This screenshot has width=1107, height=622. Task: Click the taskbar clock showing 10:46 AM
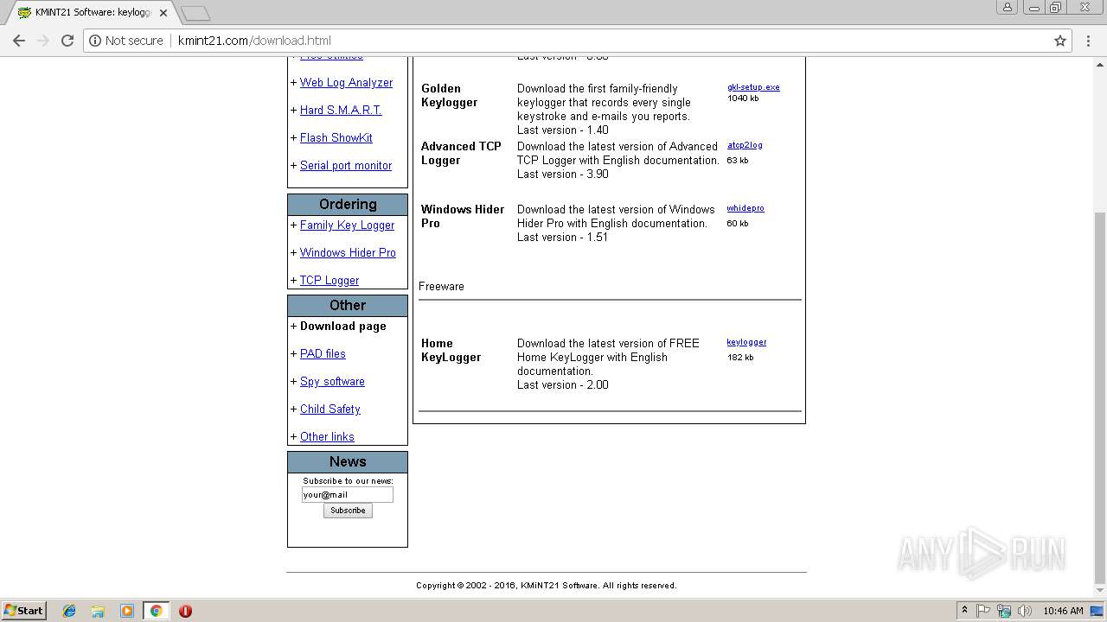pyautogui.click(x=1063, y=611)
